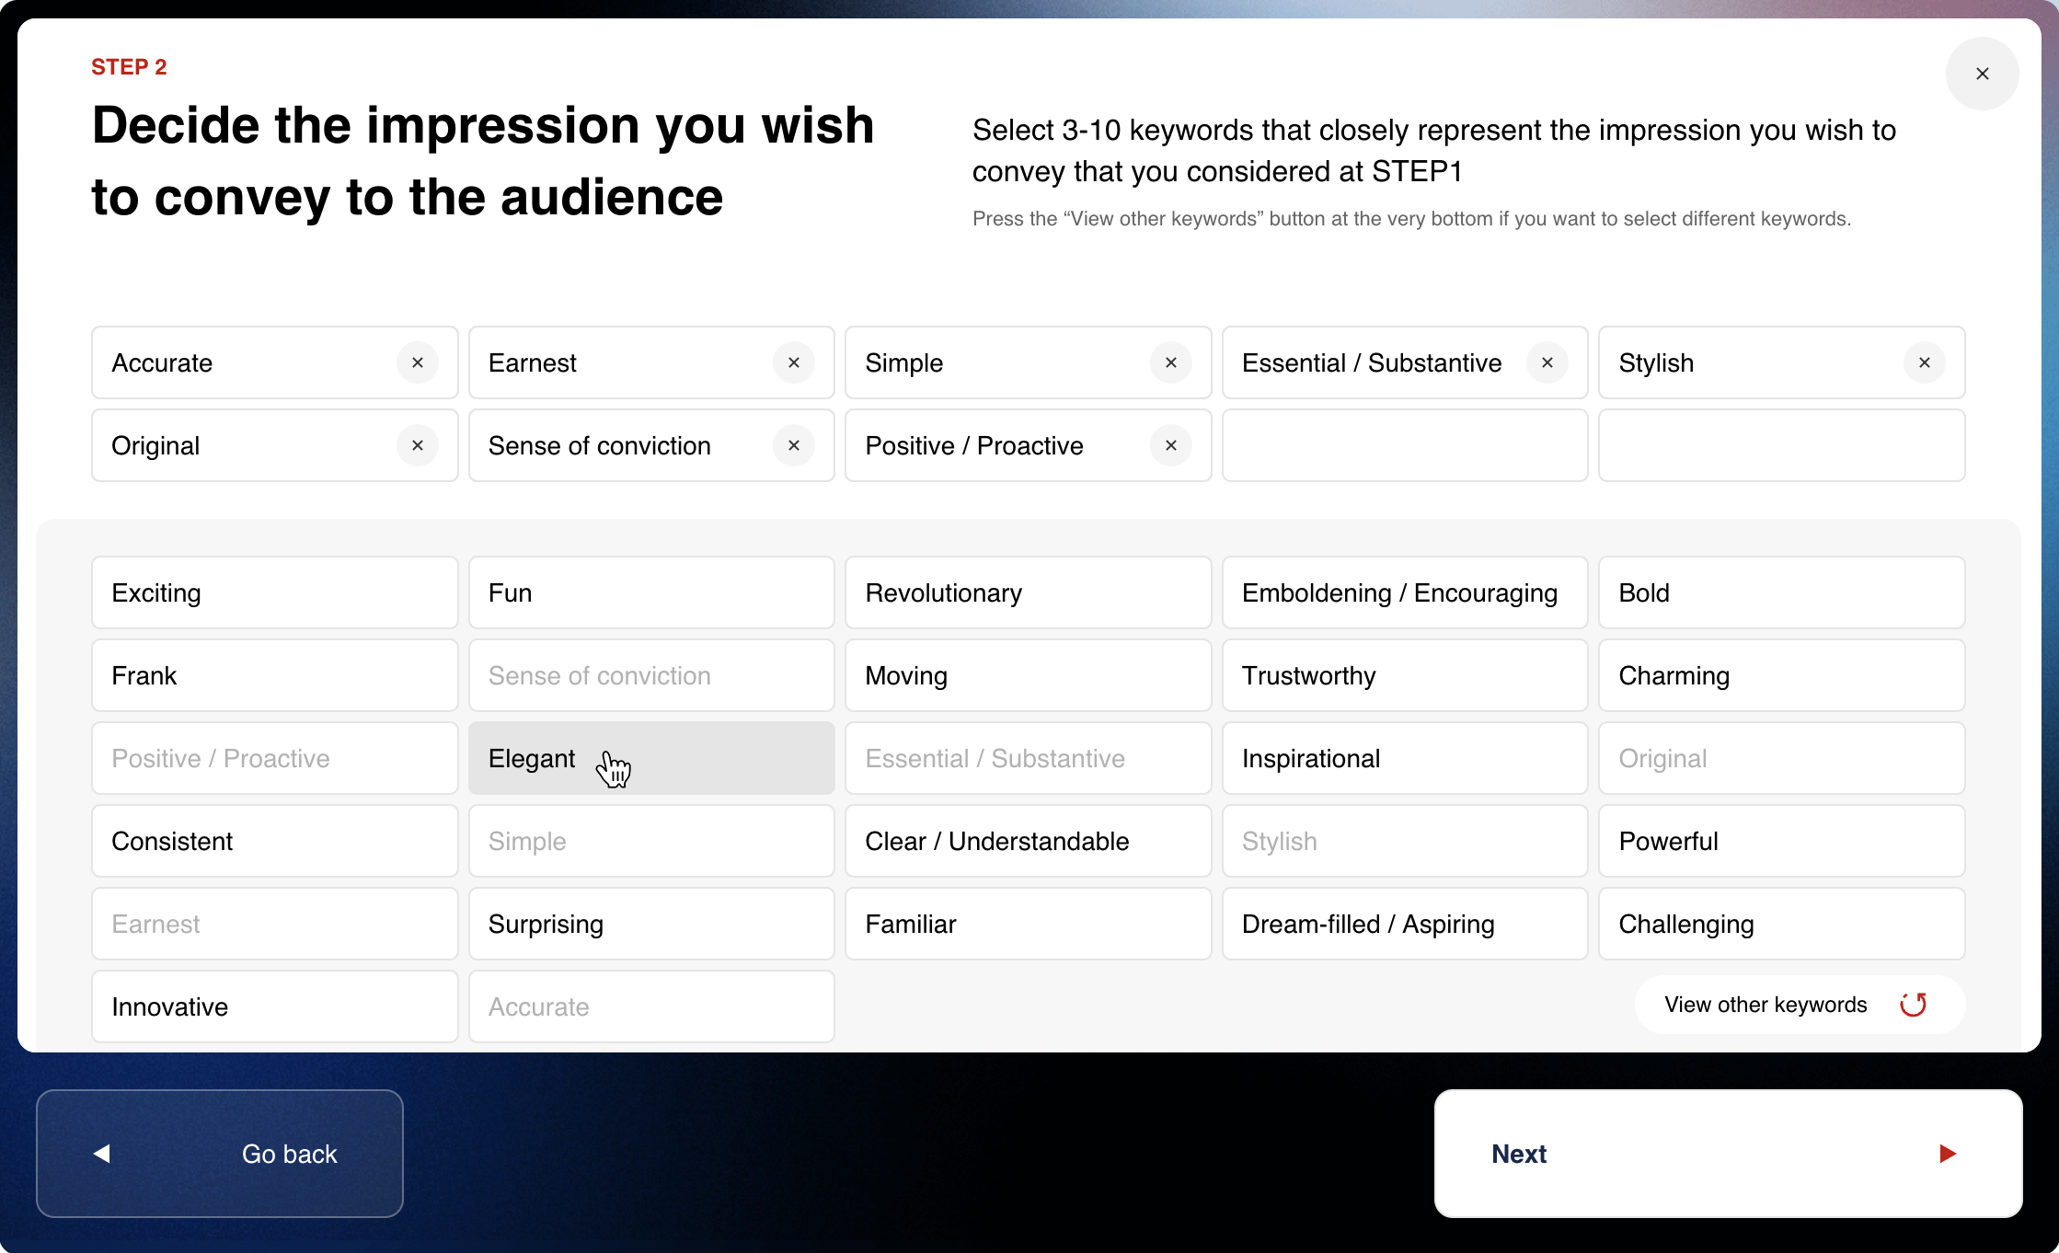Screen dimensions: 2059x1253
Task: Remove Essential / Substantive via X icon
Action: tap(1547, 362)
